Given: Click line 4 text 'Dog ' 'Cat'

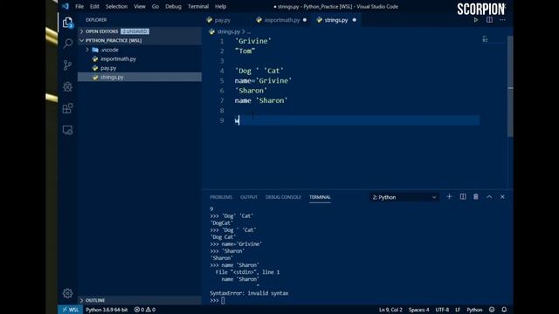Looking at the screenshot, I should pos(259,71).
